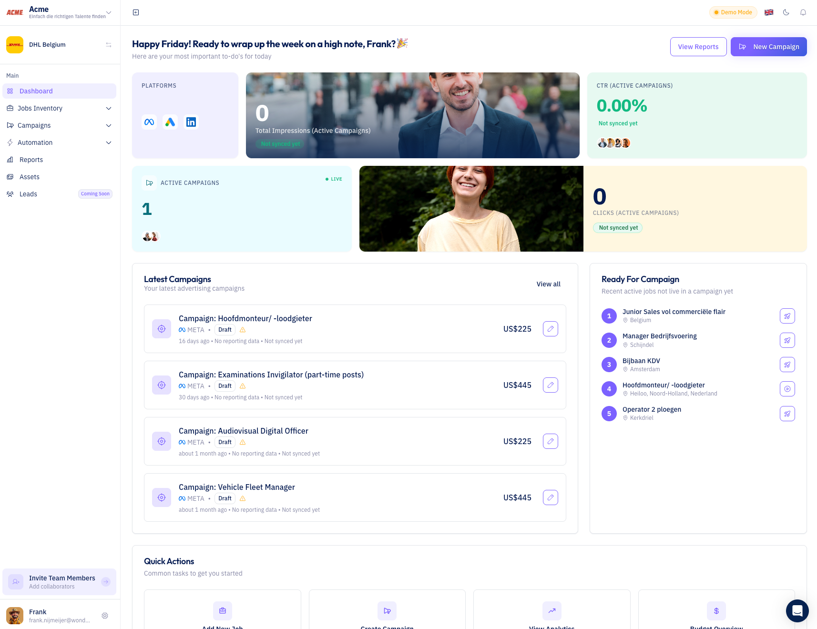Click play icon for Hoofdmonteur job in Ready list
The height and width of the screenshot is (629, 817).
tap(787, 389)
